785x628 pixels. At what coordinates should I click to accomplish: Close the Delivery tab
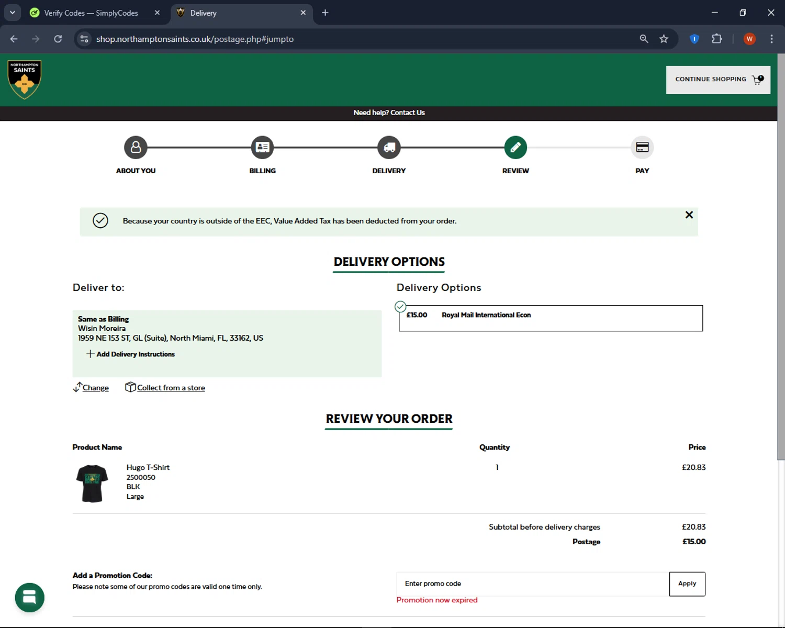click(303, 13)
